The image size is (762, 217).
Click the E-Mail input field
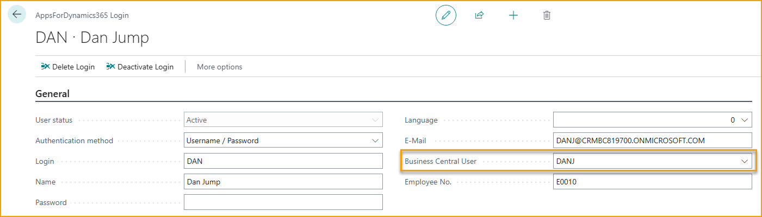coord(652,141)
